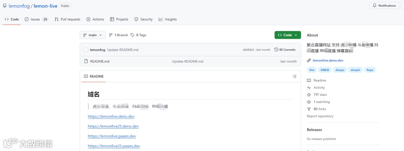
Task: View the 80 Commits history
Action: coord(285,50)
